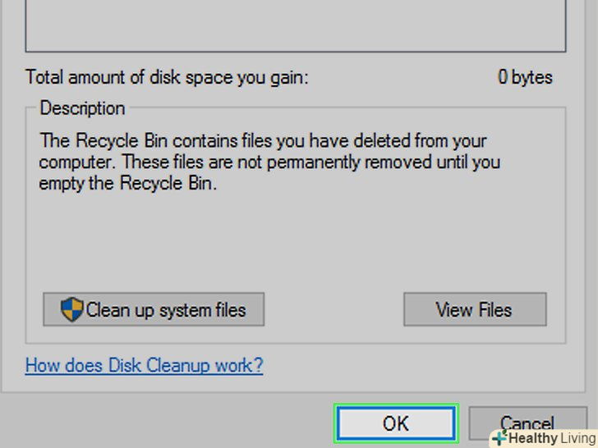Click the Description group box heading

[x=82, y=108]
